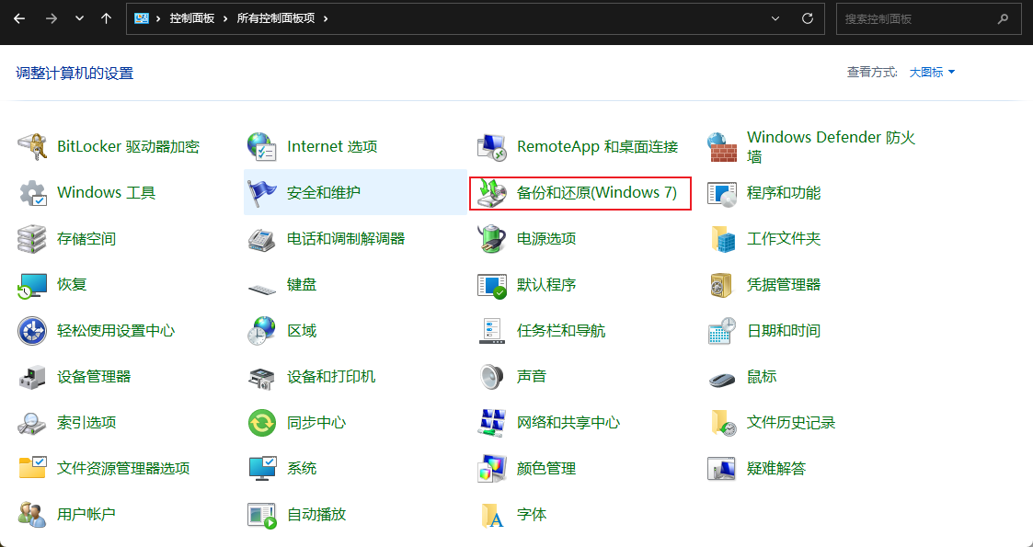Click the 文件历史记录 folder icon
1033x547 pixels.
click(722, 423)
